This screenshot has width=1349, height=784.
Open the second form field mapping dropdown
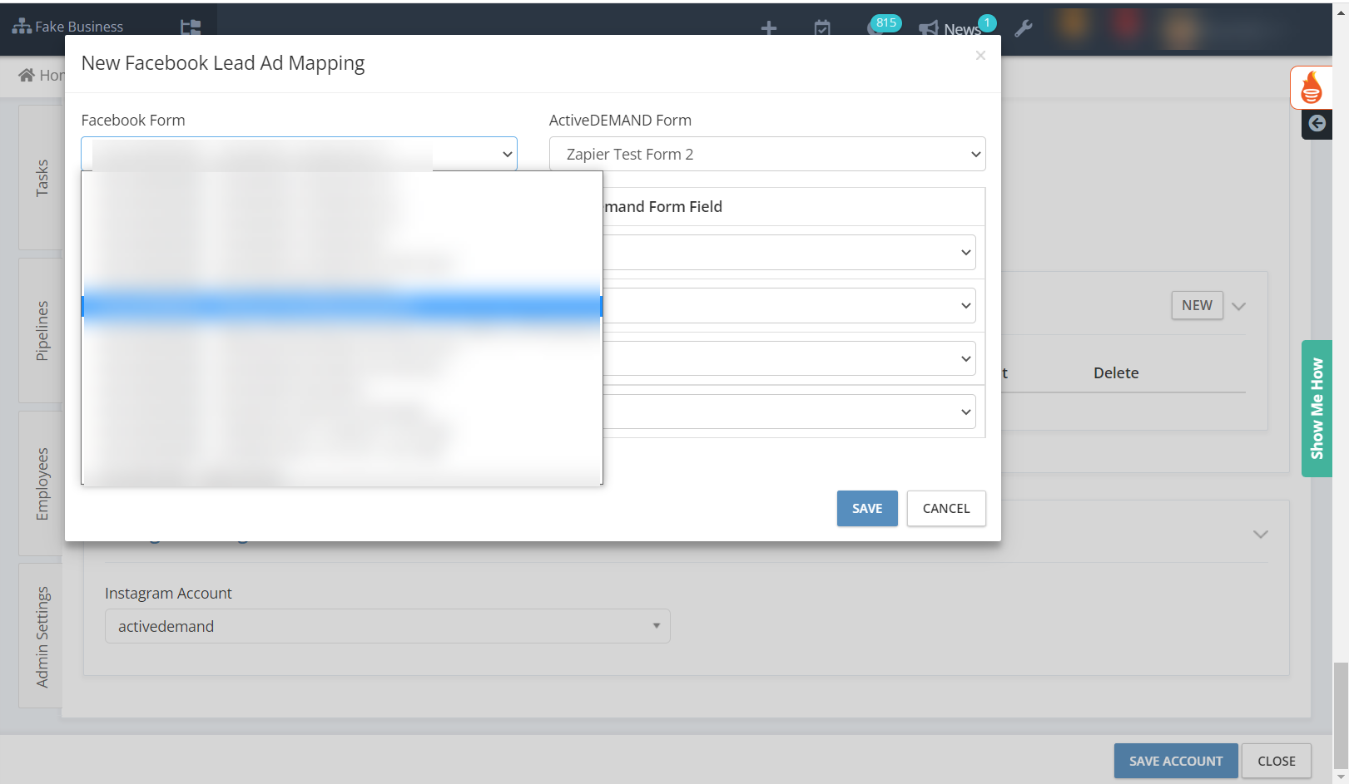(x=789, y=305)
